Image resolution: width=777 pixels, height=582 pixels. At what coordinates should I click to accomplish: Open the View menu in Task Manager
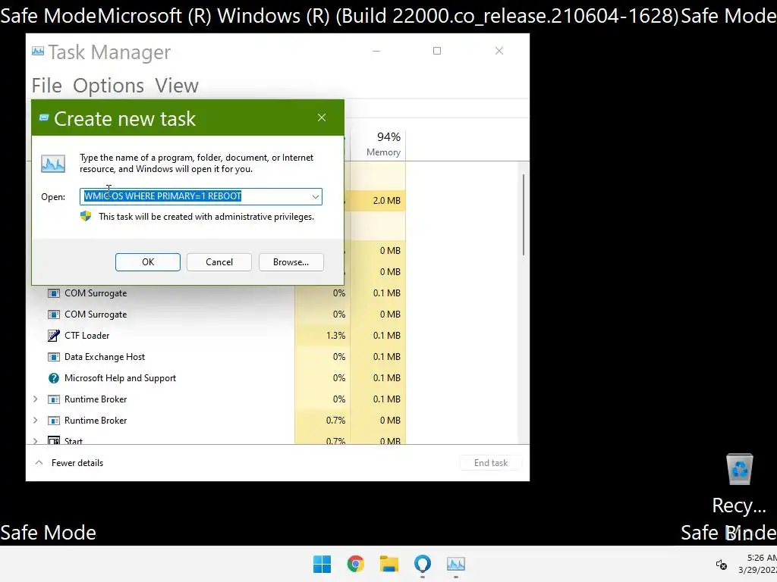coord(176,86)
